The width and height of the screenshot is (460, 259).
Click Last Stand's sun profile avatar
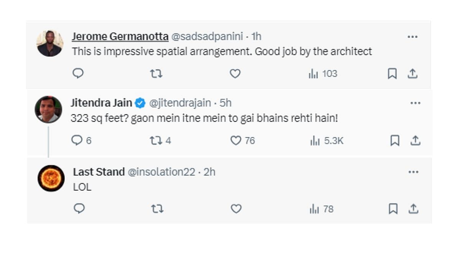pos(51,178)
